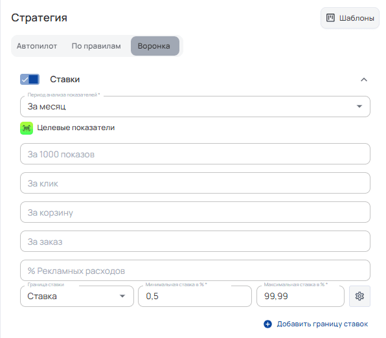Click the green barcode icon near Целевые показатели
386x338 pixels.
click(27, 128)
